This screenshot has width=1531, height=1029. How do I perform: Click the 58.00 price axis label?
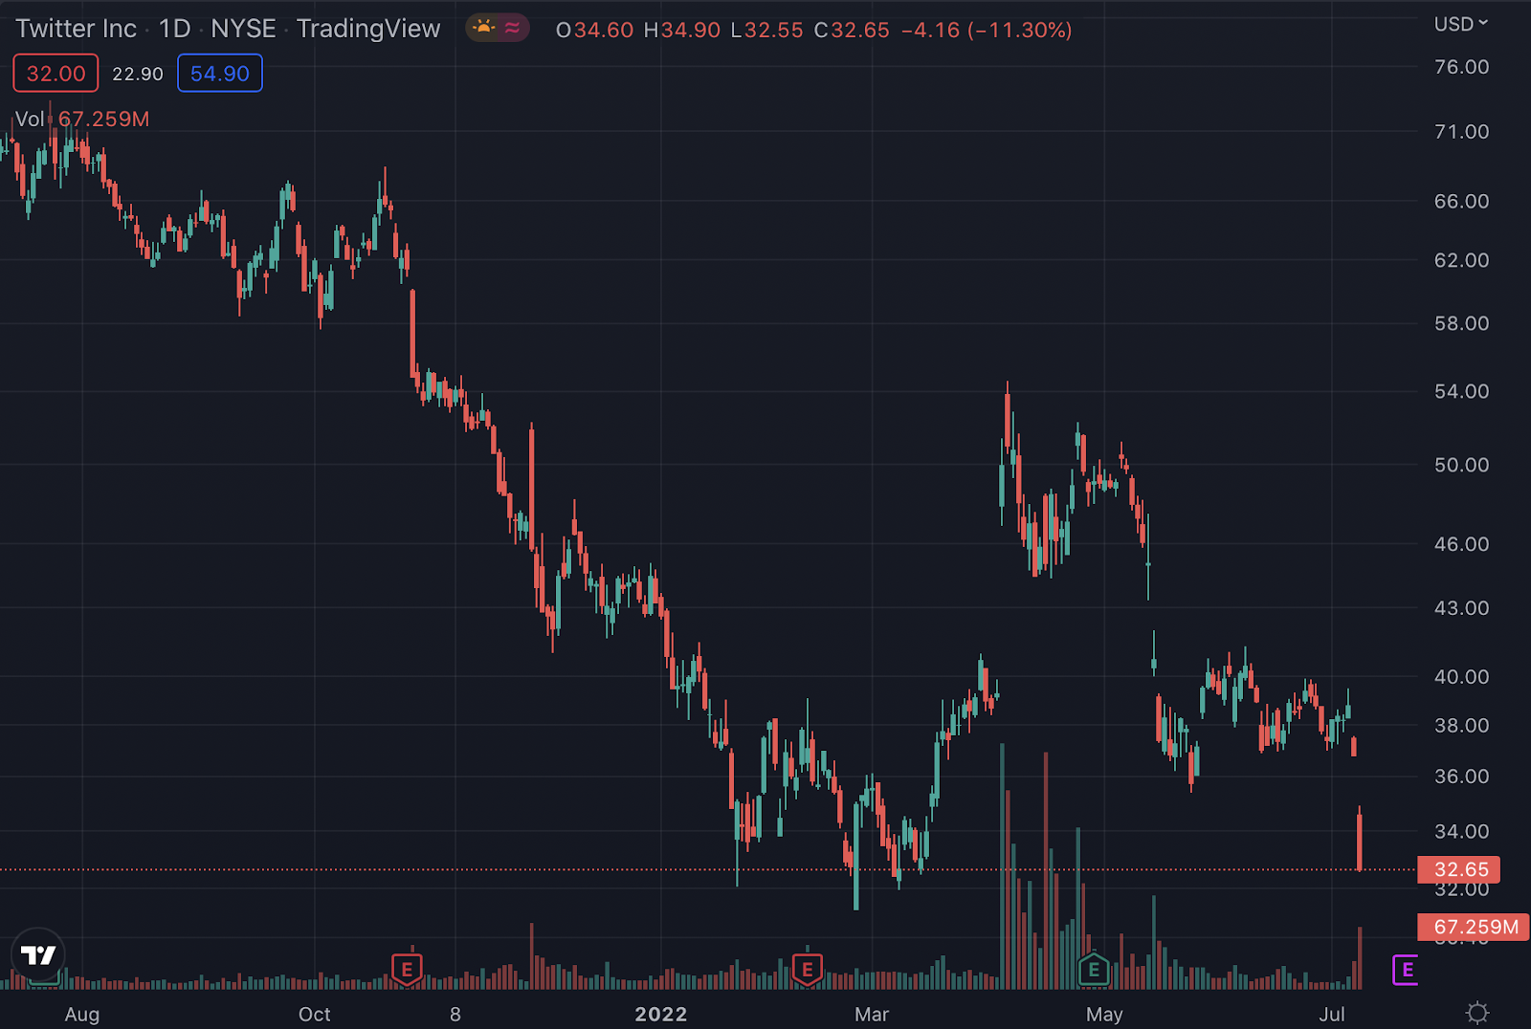coord(1461,323)
